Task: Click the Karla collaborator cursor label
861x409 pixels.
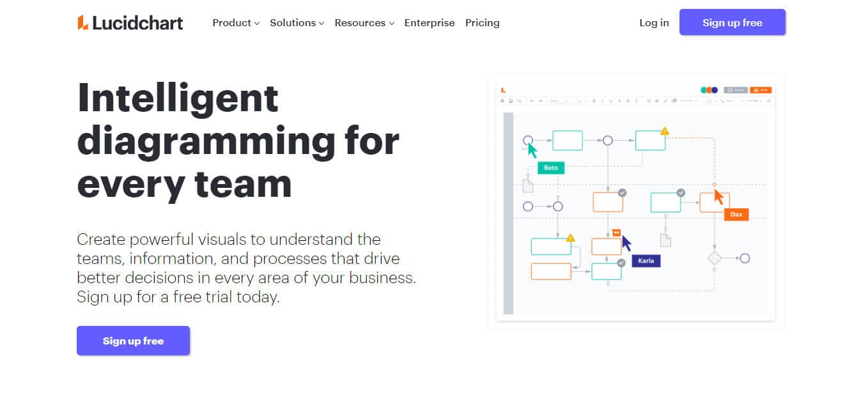Action: point(646,260)
